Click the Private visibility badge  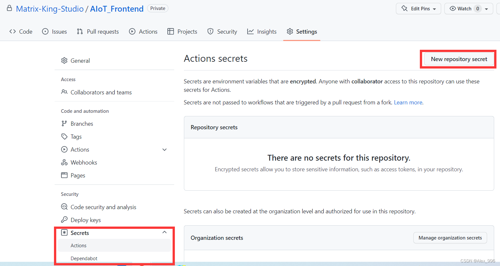pyautogui.click(x=158, y=8)
